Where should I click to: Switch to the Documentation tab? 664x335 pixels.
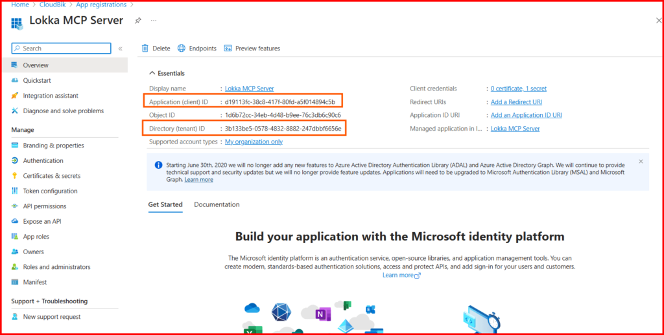click(x=217, y=204)
